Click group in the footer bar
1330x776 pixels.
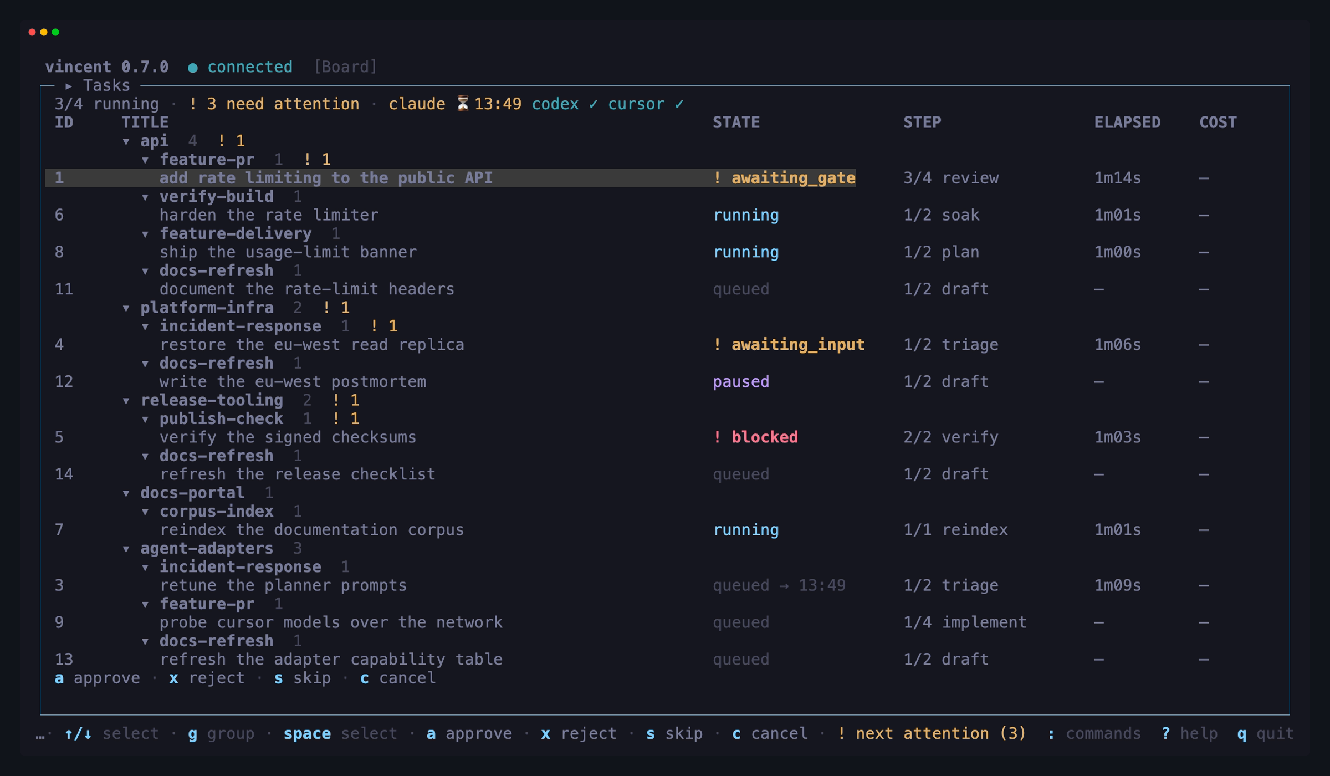[221, 734]
